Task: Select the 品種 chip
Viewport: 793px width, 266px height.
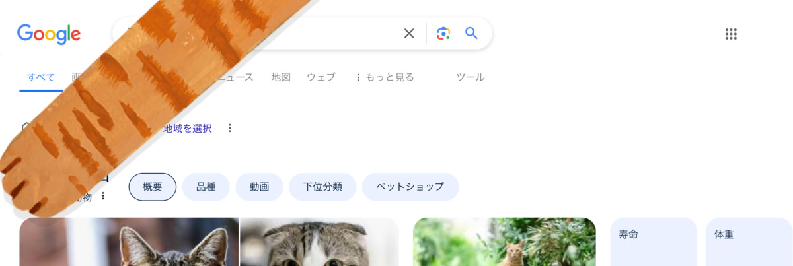Action: click(206, 187)
